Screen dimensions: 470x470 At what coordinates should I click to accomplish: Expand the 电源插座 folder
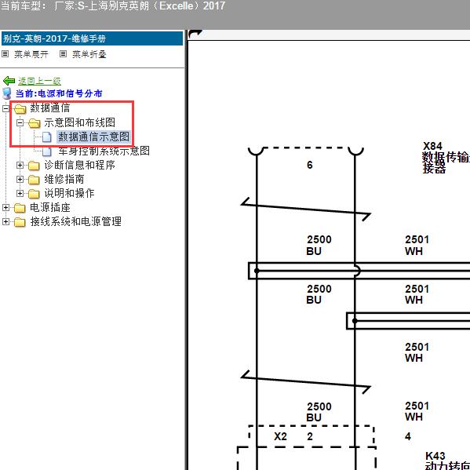[5, 207]
